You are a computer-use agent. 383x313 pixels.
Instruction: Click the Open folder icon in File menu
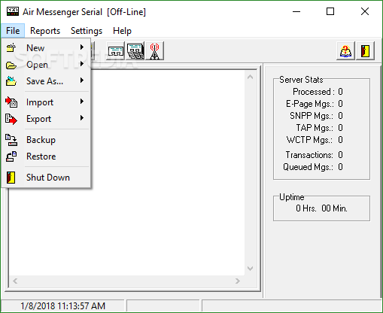[11, 65]
